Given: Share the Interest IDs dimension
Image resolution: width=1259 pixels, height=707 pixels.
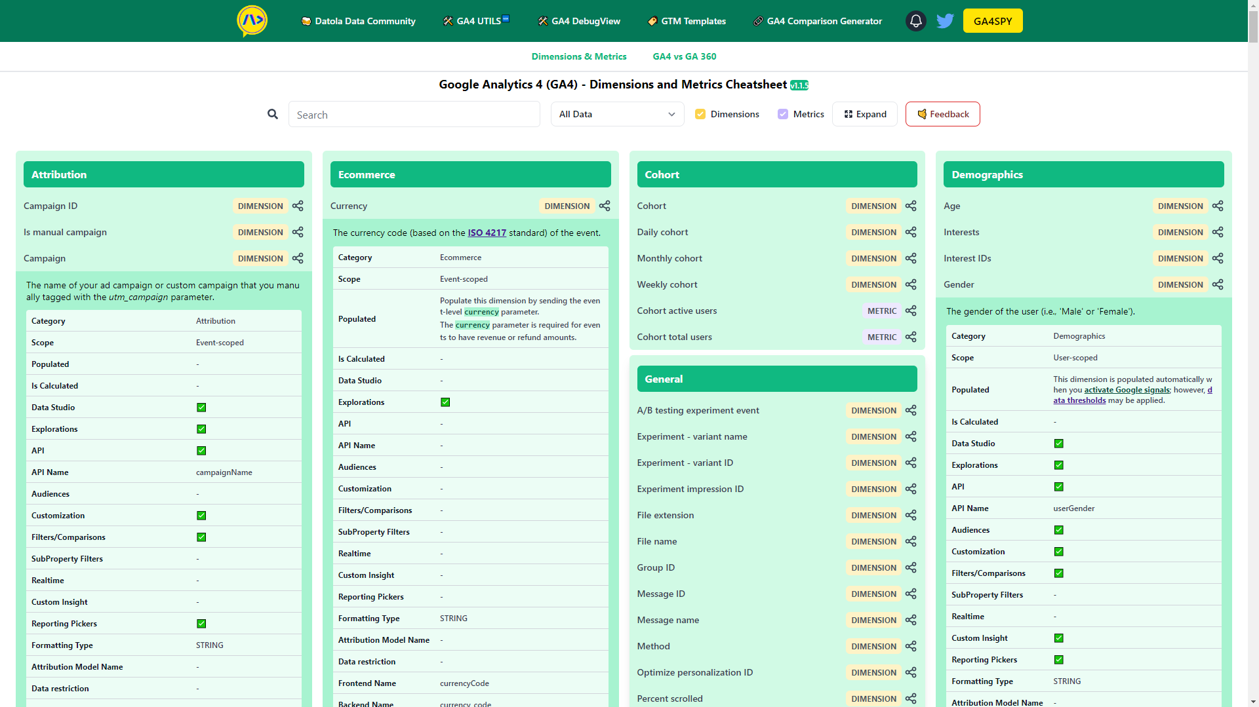Looking at the screenshot, I should click(1218, 258).
